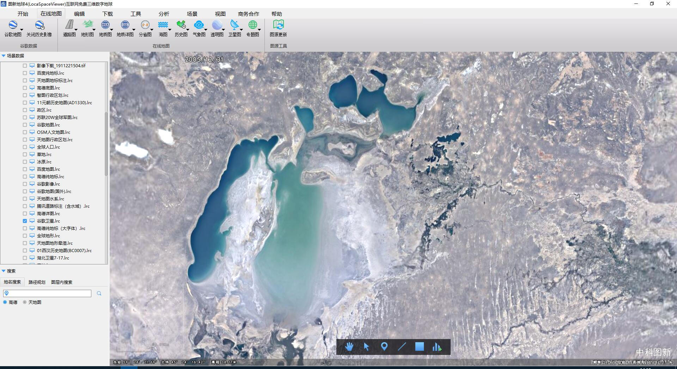Select the 地形图 terrain map icon
The height and width of the screenshot is (369, 677).
click(x=87, y=25)
